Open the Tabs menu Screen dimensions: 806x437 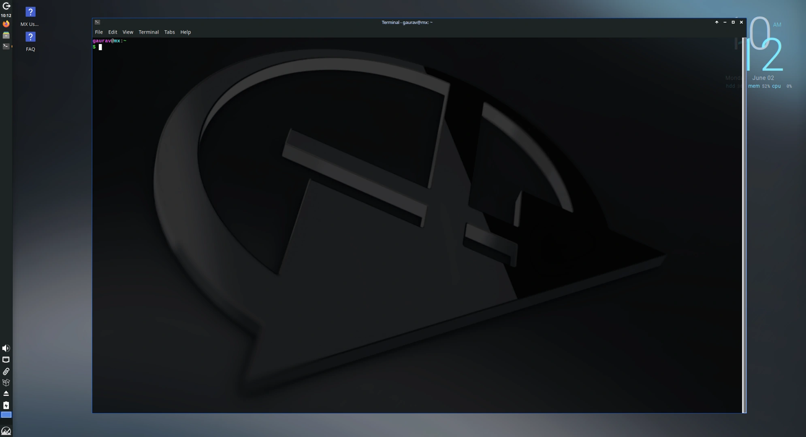[x=169, y=32]
